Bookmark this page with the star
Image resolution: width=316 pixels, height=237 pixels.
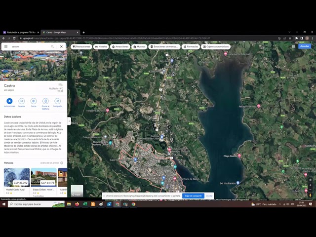290,39
